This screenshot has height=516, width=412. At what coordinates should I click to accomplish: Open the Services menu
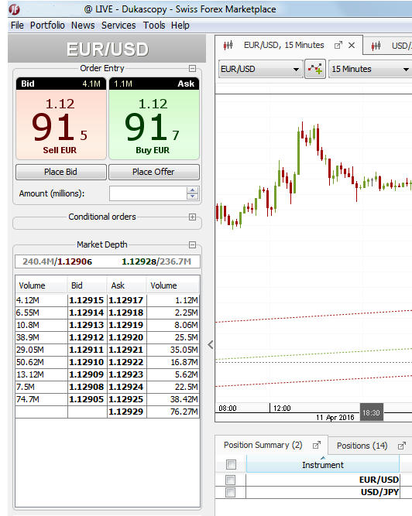coord(118,26)
